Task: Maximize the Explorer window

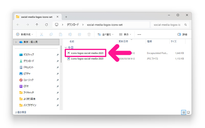Action: [178, 15]
